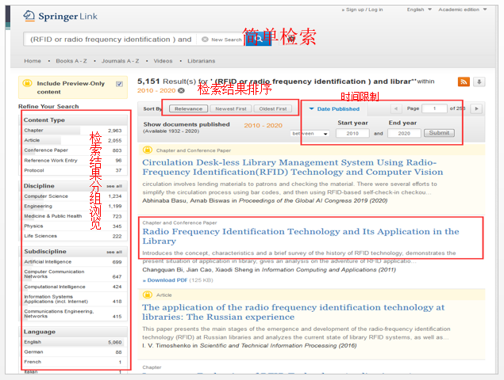Filter by German language
This screenshot has width=504, height=380.
pyautogui.click(x=73, y=352)
